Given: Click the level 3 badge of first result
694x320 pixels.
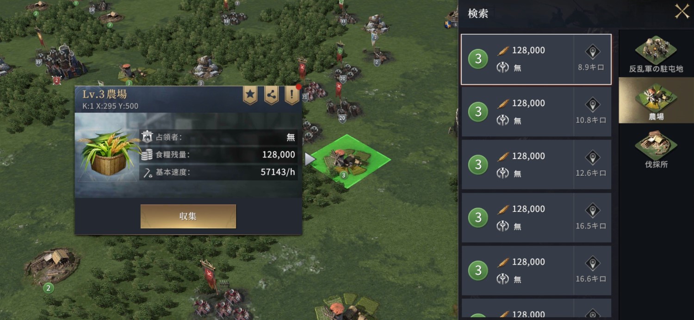Looking at the screenshot, I should pos(478,59).
